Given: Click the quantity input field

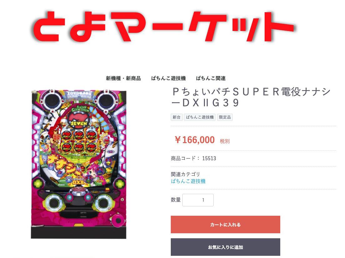Looking at the screenshot, I should (198, 200).
